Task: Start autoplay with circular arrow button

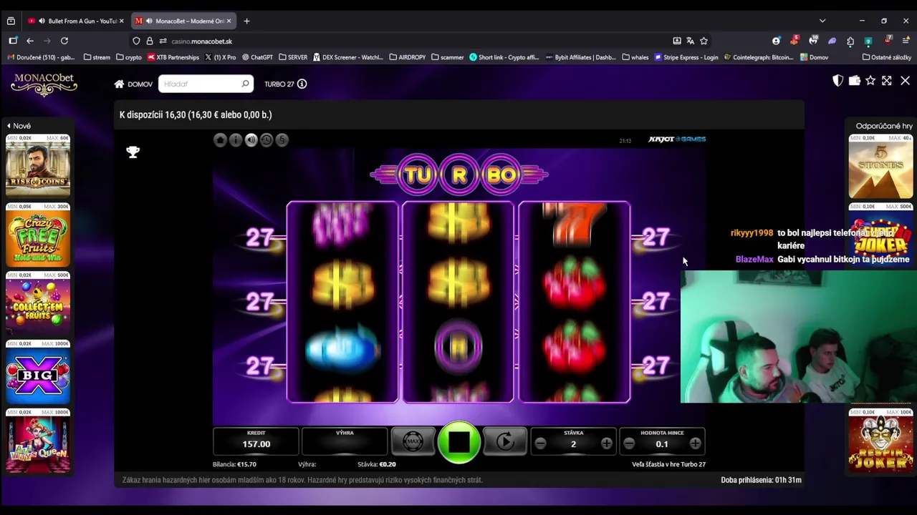Action: 505,442
